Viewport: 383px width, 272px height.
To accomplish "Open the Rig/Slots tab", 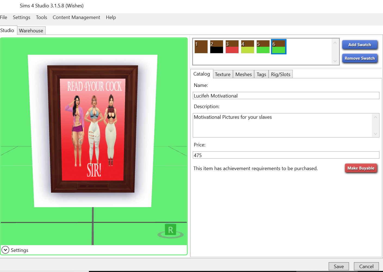I will tap(281, 74).
